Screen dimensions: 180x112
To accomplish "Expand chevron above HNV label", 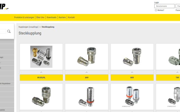I will (132, 72).
